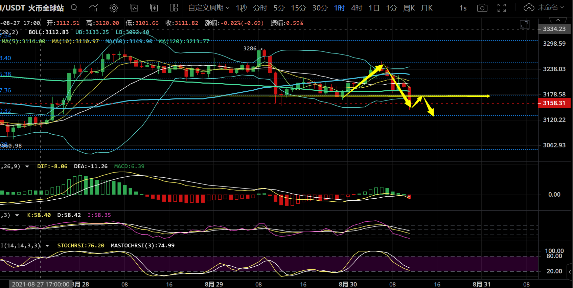
Task: Click the K:58.40 value
Action: click(39, 215)
